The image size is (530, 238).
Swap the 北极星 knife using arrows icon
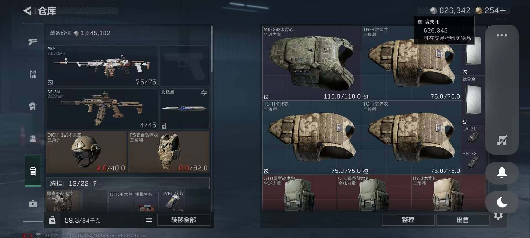204,93
